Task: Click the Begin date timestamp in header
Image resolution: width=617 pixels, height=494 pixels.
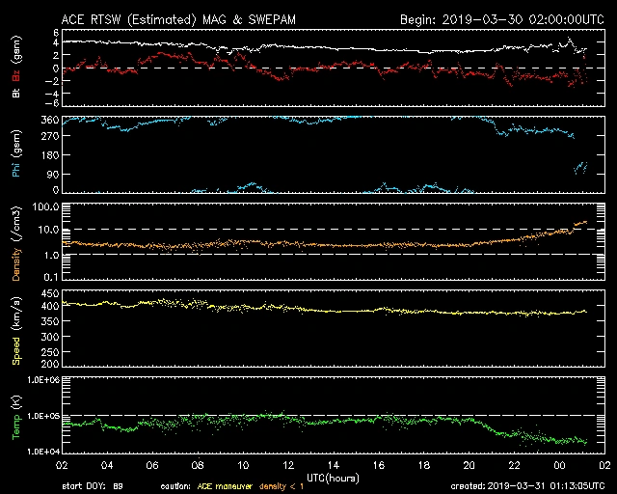Action: coord(501,19)
